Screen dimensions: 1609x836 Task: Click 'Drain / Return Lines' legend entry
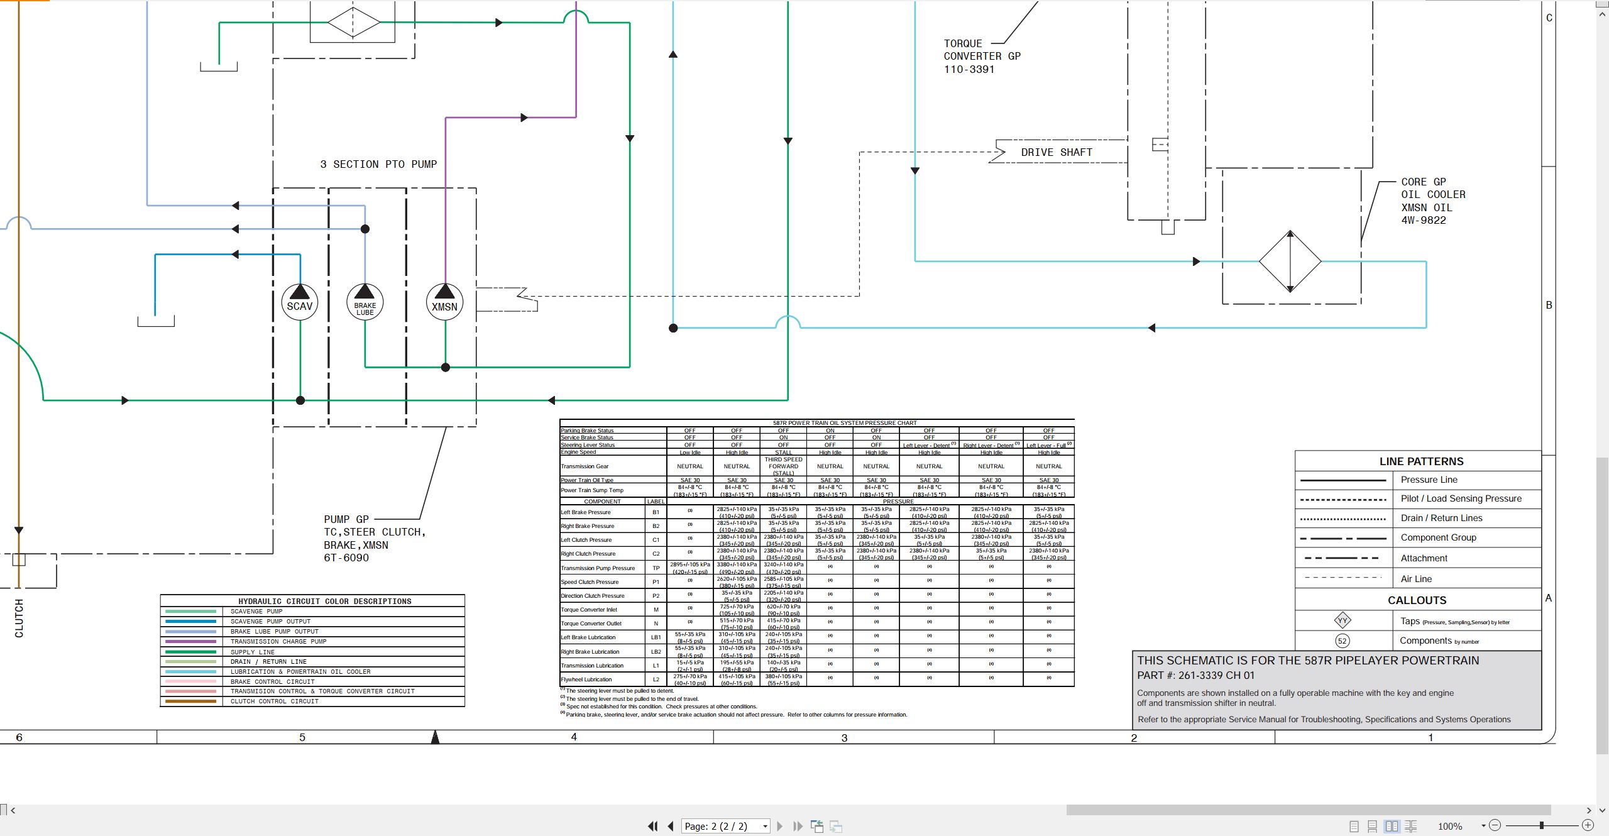[1441, 518]
